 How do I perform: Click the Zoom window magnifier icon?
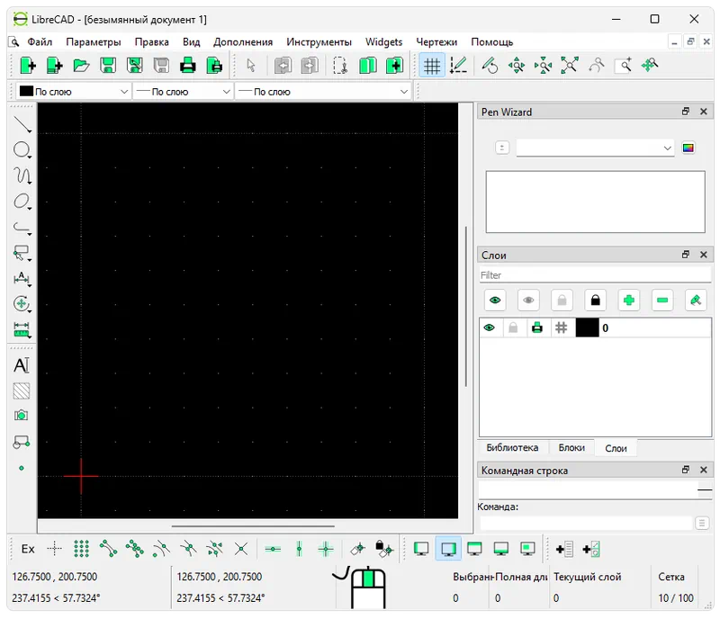coord(623,65)
